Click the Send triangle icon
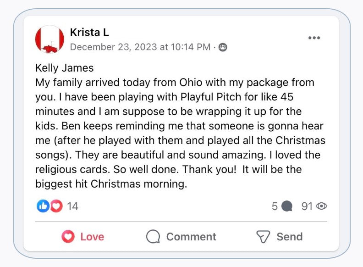 263,237
